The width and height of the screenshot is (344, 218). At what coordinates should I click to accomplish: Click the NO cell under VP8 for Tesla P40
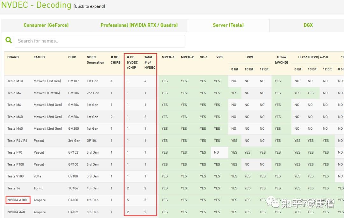[x=217, y=152]
